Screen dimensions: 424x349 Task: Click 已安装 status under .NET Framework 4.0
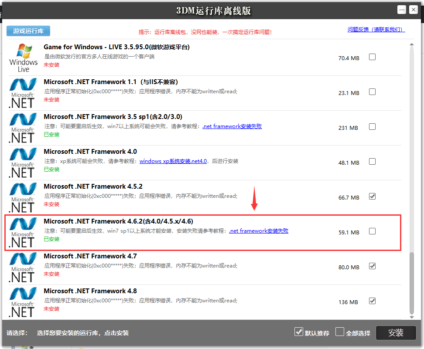51,169
